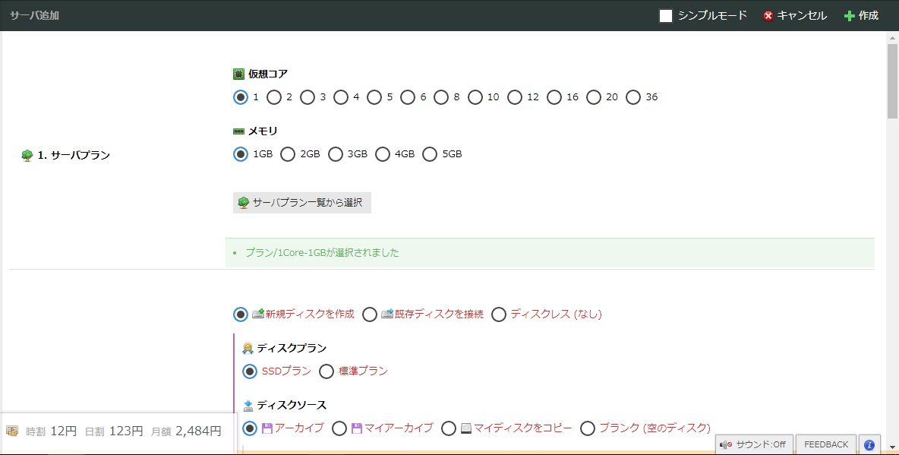Choose 5GB memory
The height and width of the screenshot is (455, 899).
(430, 154)
